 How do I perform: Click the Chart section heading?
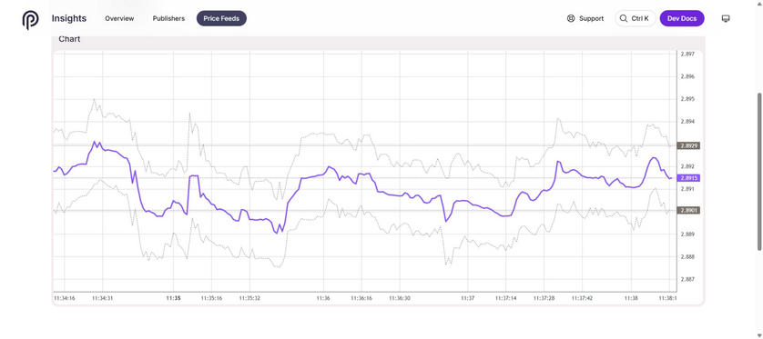pos(69,39)
